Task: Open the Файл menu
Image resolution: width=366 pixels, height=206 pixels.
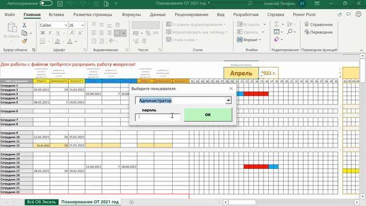Action: point(10,14)
